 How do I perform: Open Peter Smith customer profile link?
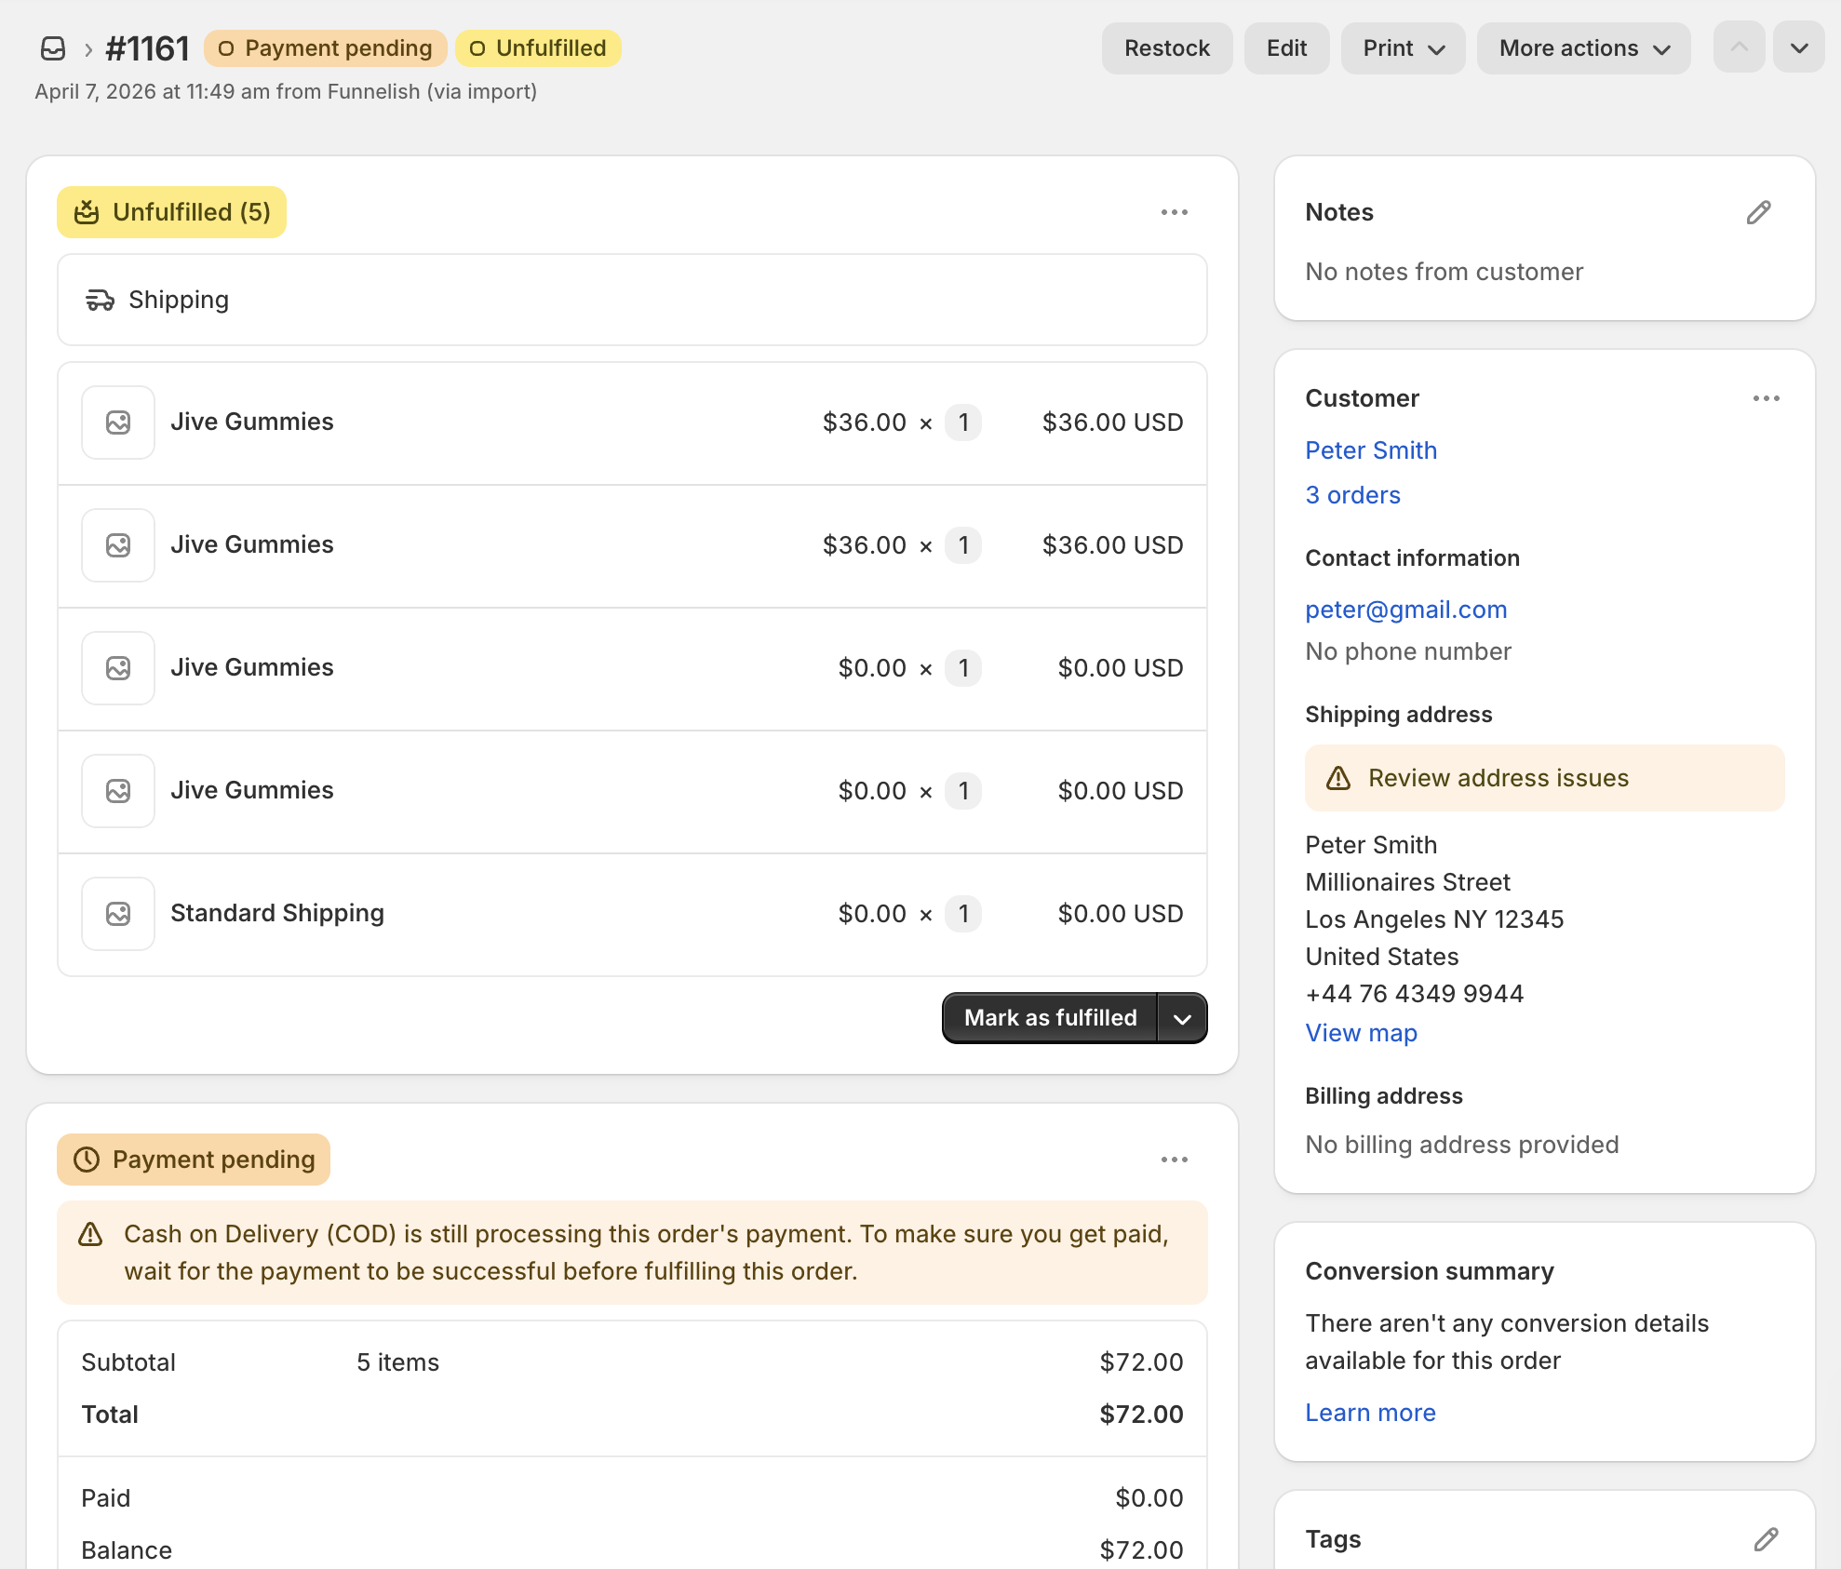coord(1371,450)
